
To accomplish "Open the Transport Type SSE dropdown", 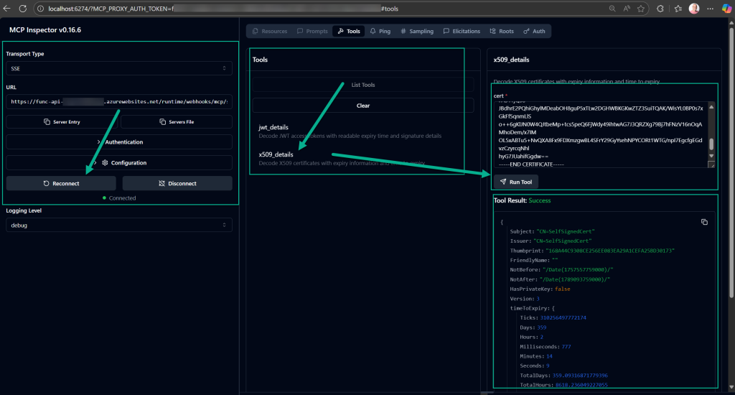I will point(119,69).
